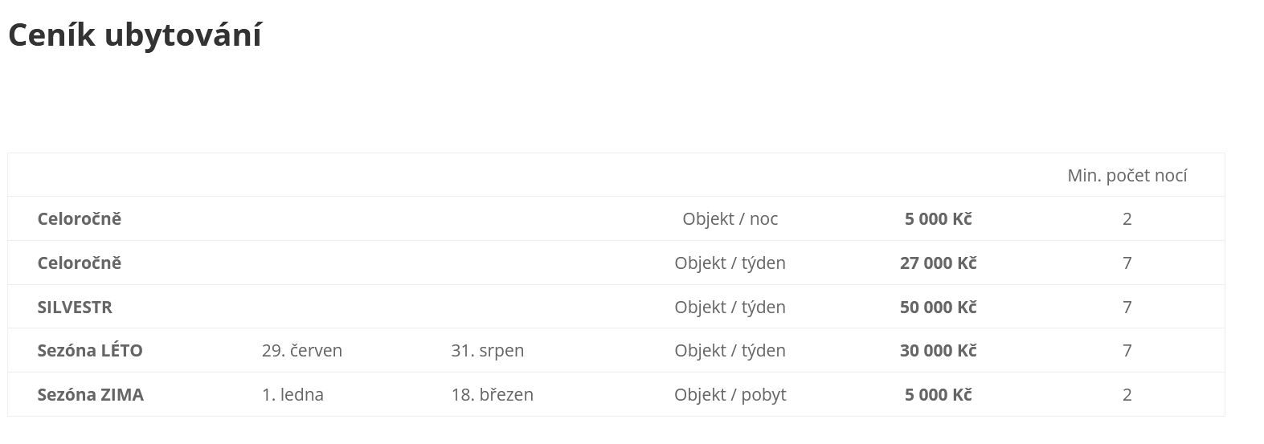Screen dimensions: 1264x444
Task: Click the 29. červen start date
Action: pos(302,350)
